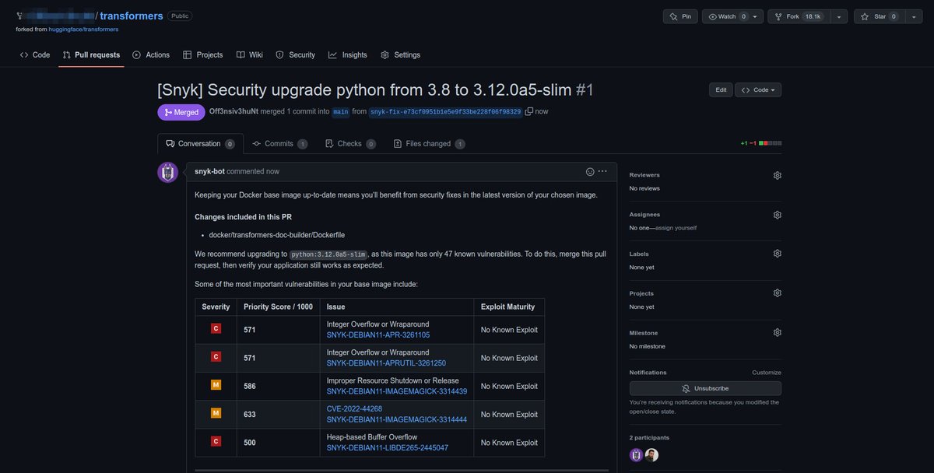Open the Off3nsiv3huNt user link
The height and width of the screenshot is (473, 934).
(233, 112)
